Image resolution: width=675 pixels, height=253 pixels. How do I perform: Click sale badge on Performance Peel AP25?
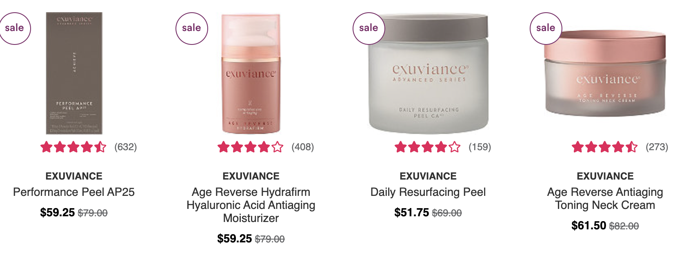tap(15, 28)
